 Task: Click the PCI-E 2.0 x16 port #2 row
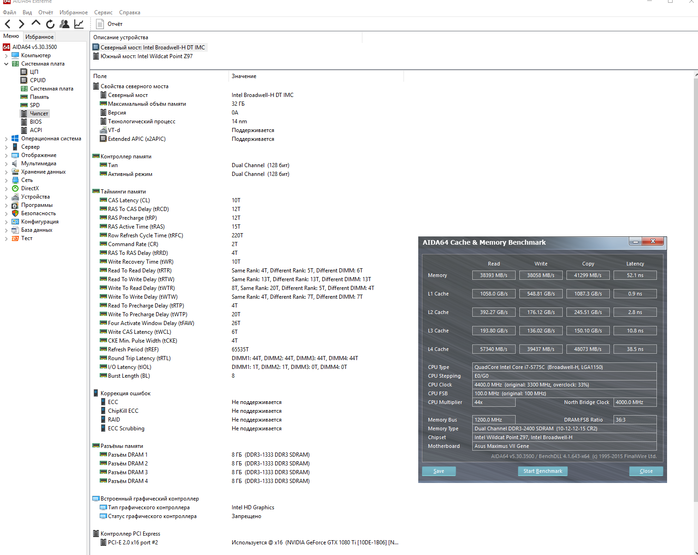(x=249, y=543)
